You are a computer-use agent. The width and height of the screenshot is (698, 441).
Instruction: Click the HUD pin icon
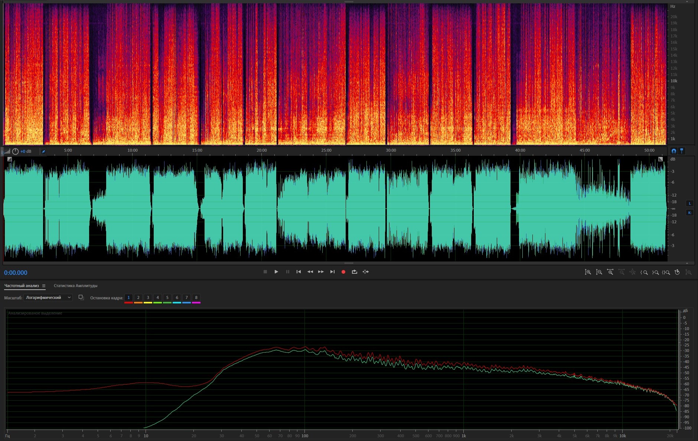pos(43,151)
